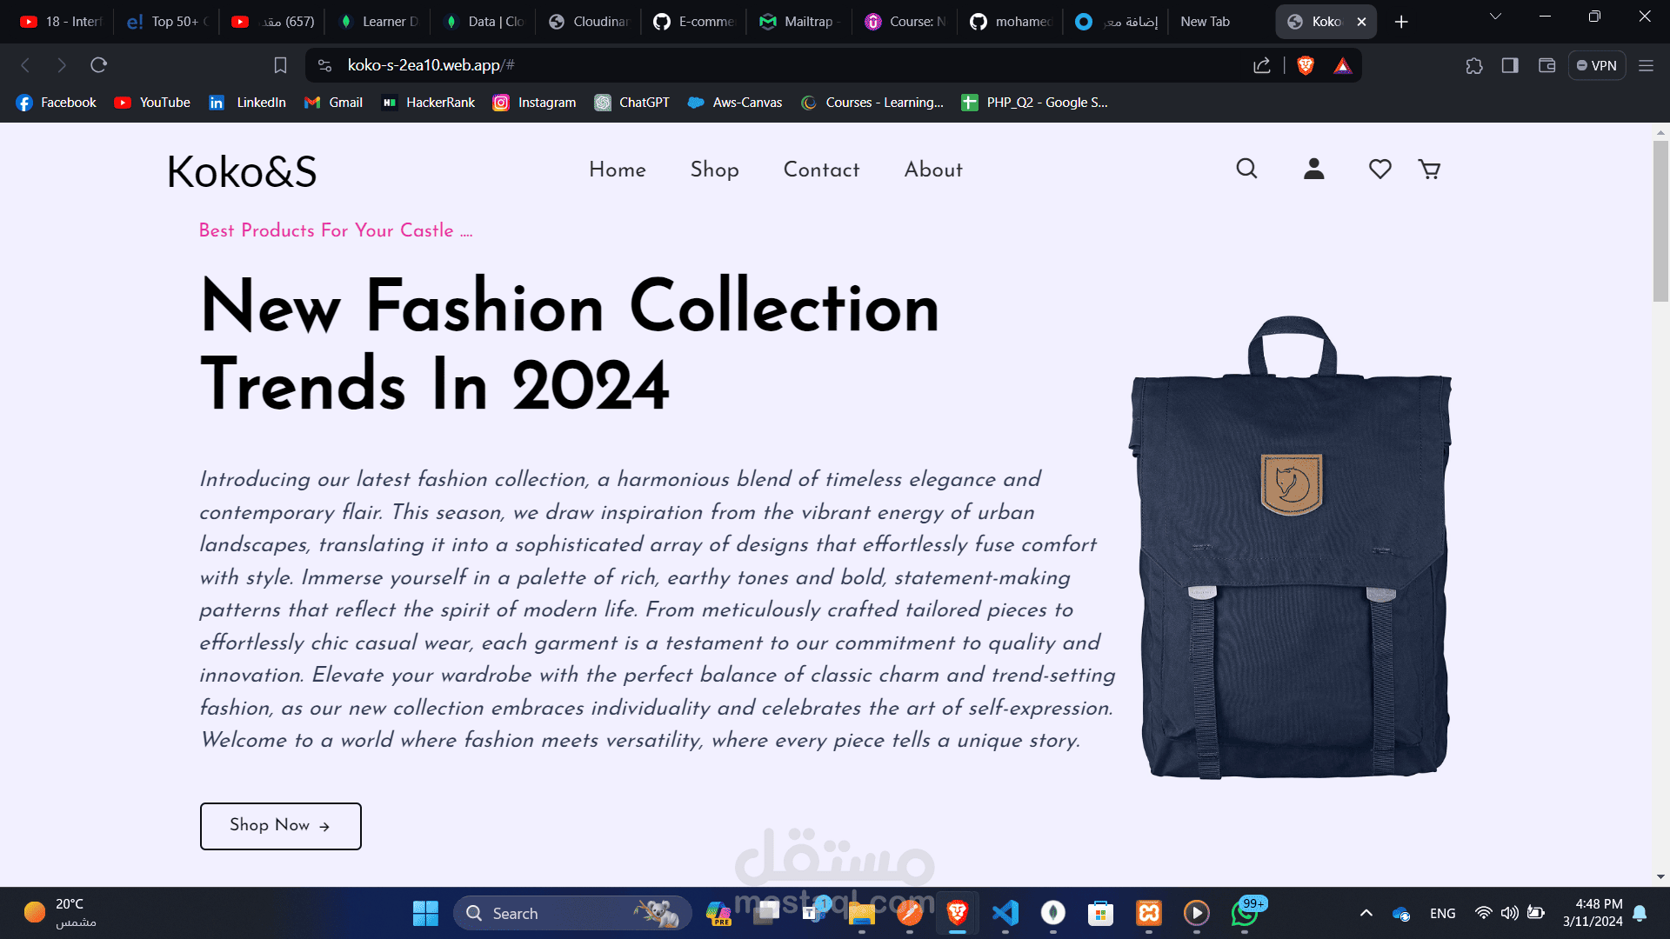Expand the tab search dropdown arrow
Viewport: 1670px width, 939px height.
(x=1495, y=17)
